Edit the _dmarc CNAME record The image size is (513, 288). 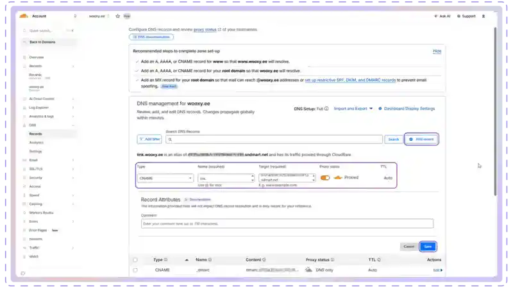438,270
